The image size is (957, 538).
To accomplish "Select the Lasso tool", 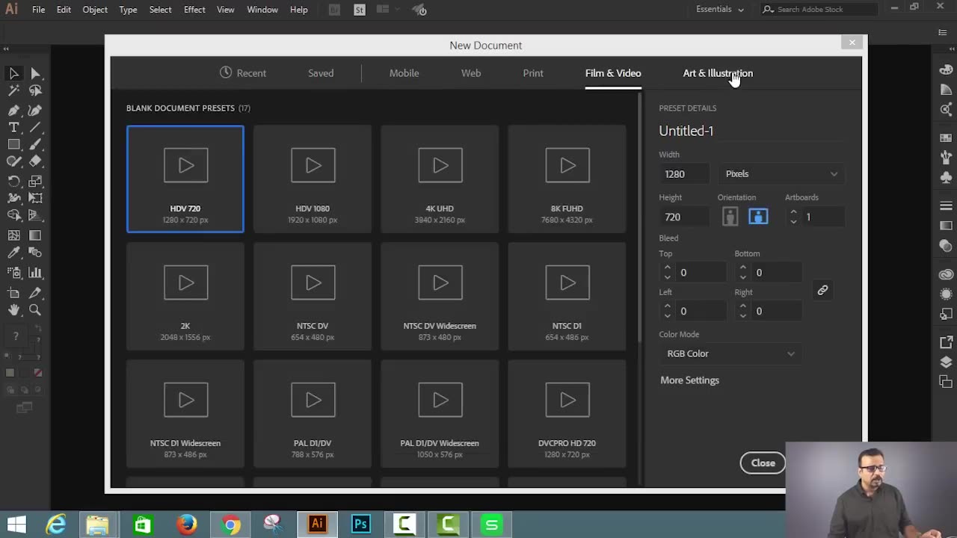I will pos(35,90).
